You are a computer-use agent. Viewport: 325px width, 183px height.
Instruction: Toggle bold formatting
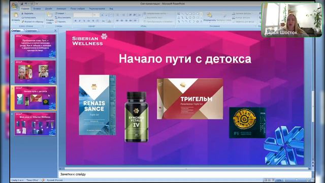[75, 21]
